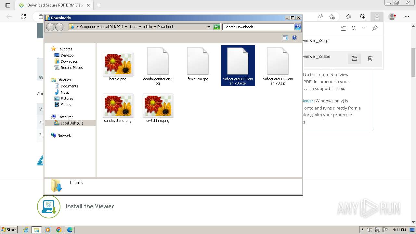The width and height of the screenshot is (416, 234).
Task: Click the system clock showing 4:11 PM
Action: pyautogui.click(x=399, y=230)
